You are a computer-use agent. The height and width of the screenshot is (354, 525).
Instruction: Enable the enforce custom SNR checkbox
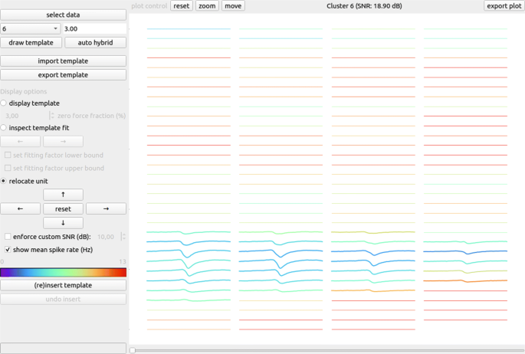(8, 237)
